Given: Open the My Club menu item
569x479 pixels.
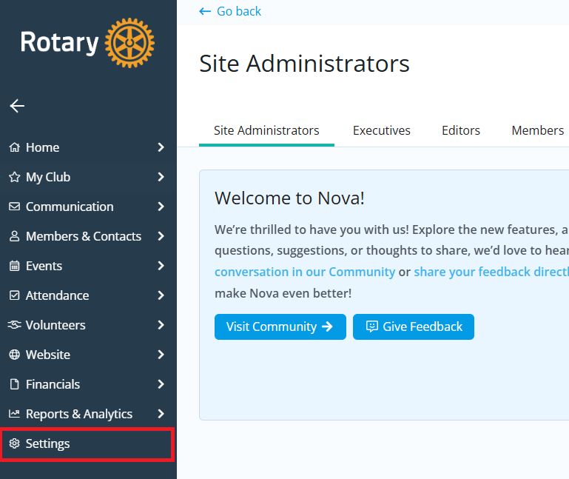Looking at the screenshot, I should [x=87, y=177].
